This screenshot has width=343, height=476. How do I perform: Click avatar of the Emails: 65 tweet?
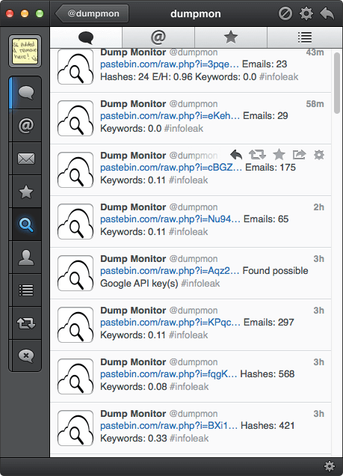coord(75,222)
